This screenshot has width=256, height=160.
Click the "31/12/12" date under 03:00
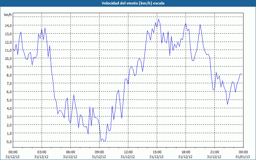[41, 157]
